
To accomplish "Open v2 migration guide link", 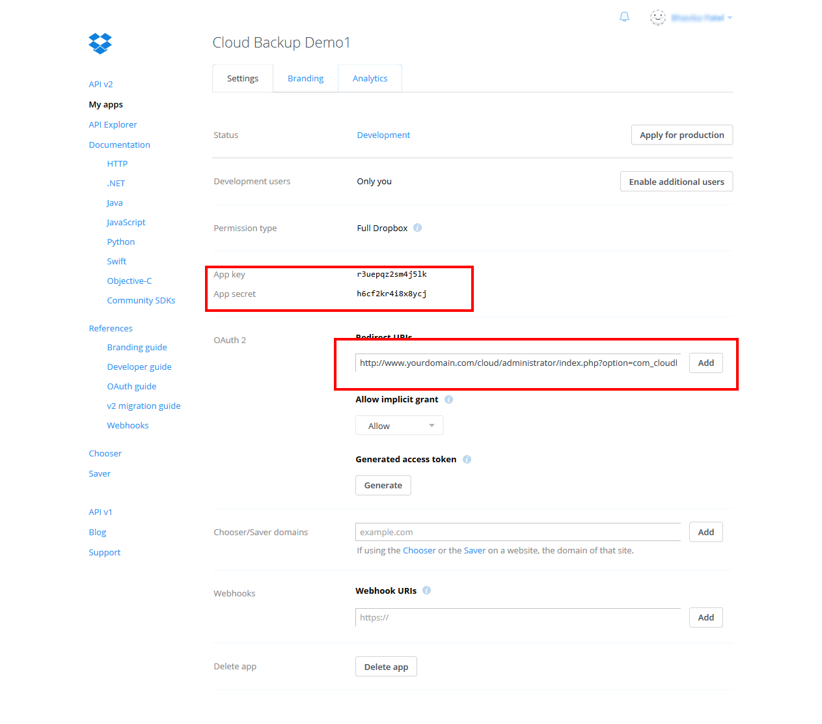I will coord(144,406).
